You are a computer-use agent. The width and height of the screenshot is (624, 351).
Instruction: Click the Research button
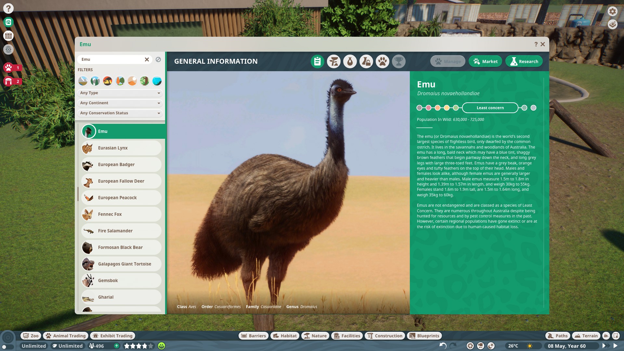[x=524, y=61]
